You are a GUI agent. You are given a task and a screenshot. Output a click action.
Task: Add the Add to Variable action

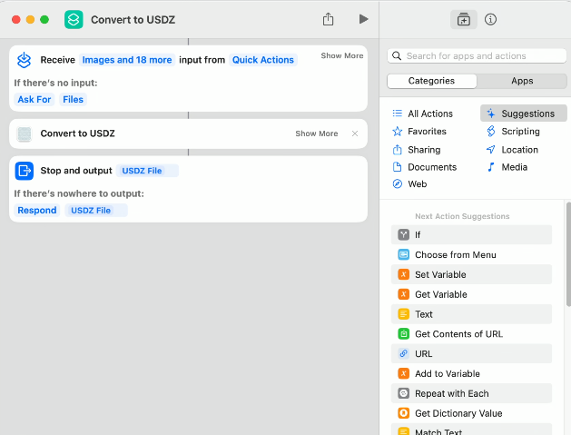click(471, 374)
